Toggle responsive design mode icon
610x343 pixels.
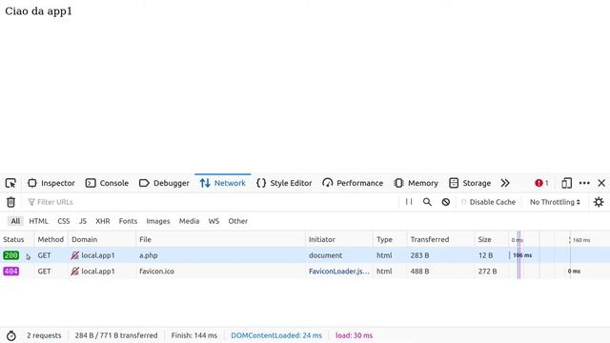tap(566, 183)
